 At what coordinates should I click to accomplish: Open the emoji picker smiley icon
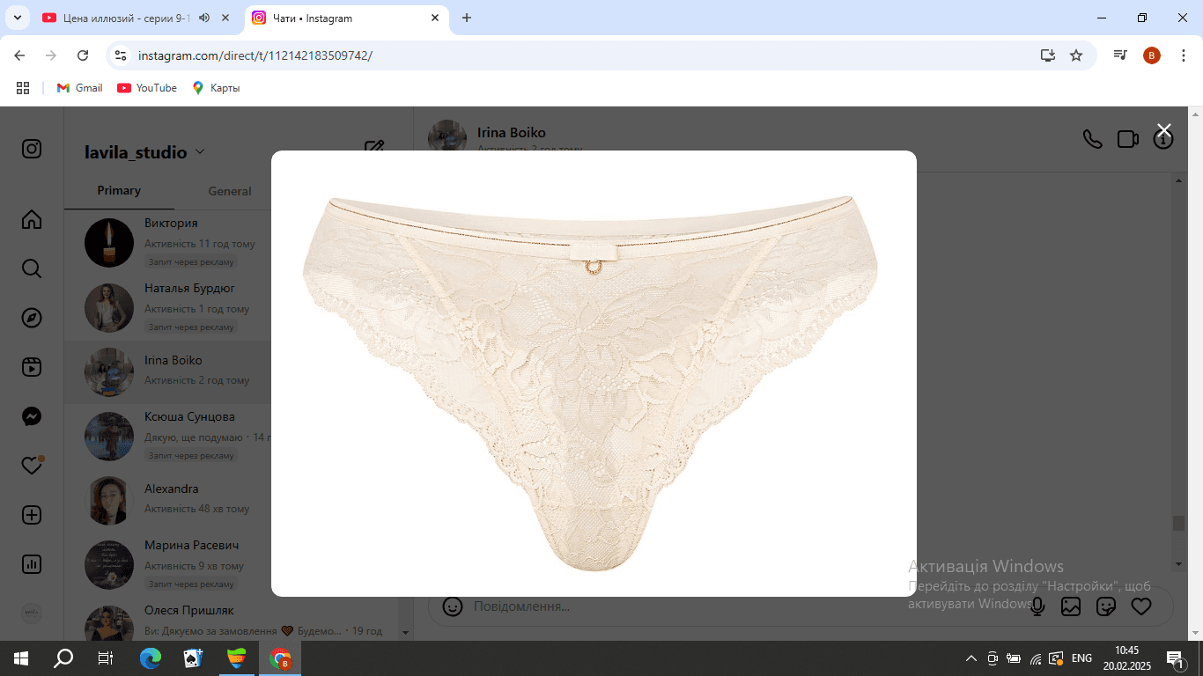[x=452, y=606]
